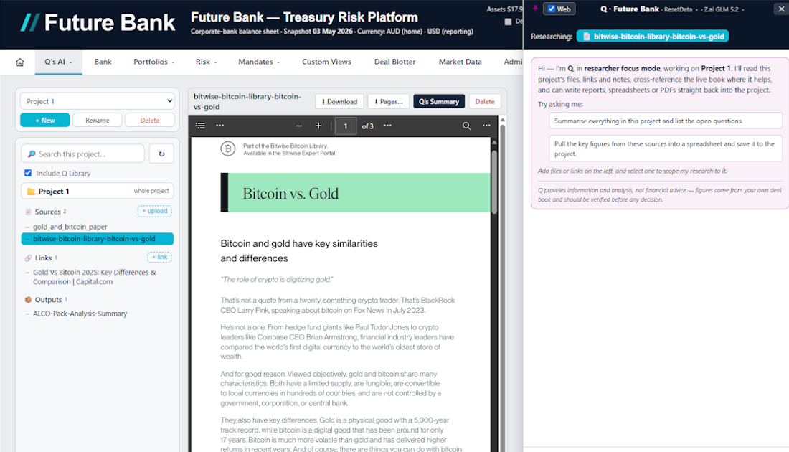Expand the Mandates menu
This screenshot has width=789, height=452.
pyautogui.click(x=259, y=62)
